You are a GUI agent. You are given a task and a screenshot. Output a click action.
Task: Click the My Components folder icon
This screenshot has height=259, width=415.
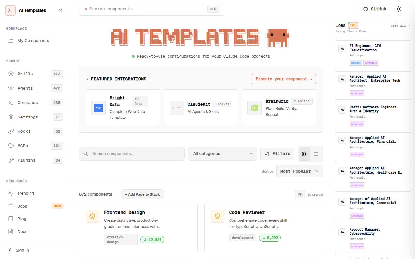click(x=11, y=41)
